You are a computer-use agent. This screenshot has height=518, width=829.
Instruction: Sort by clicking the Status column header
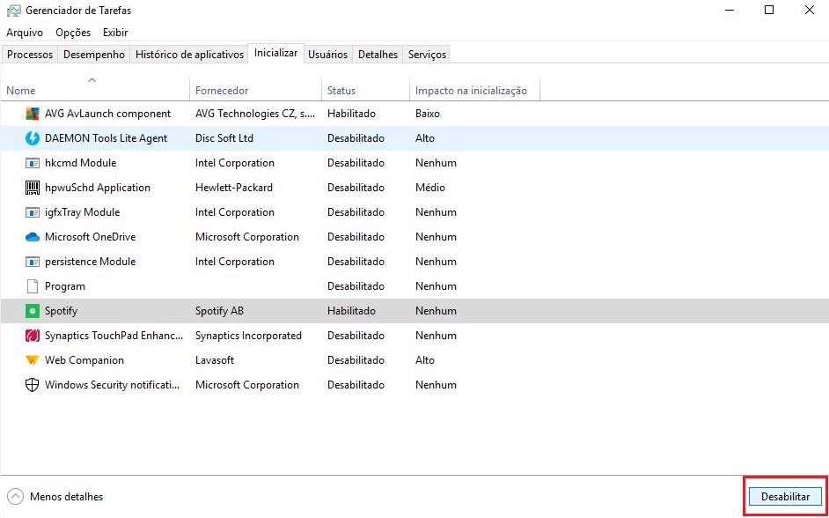coord(341,89)
